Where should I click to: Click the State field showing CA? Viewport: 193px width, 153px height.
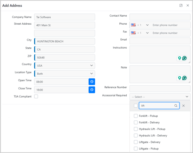click(65, 49)
